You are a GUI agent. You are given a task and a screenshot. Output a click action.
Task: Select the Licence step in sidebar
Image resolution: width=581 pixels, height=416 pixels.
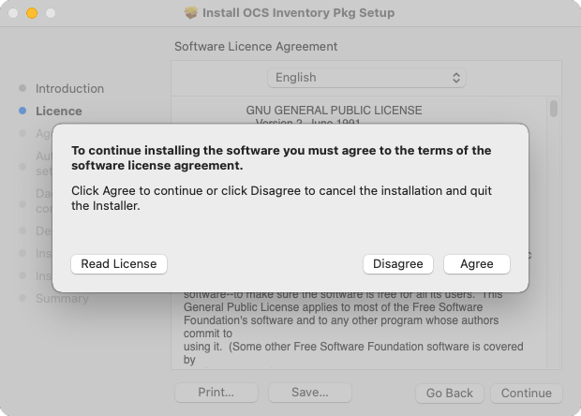[58, 111]
